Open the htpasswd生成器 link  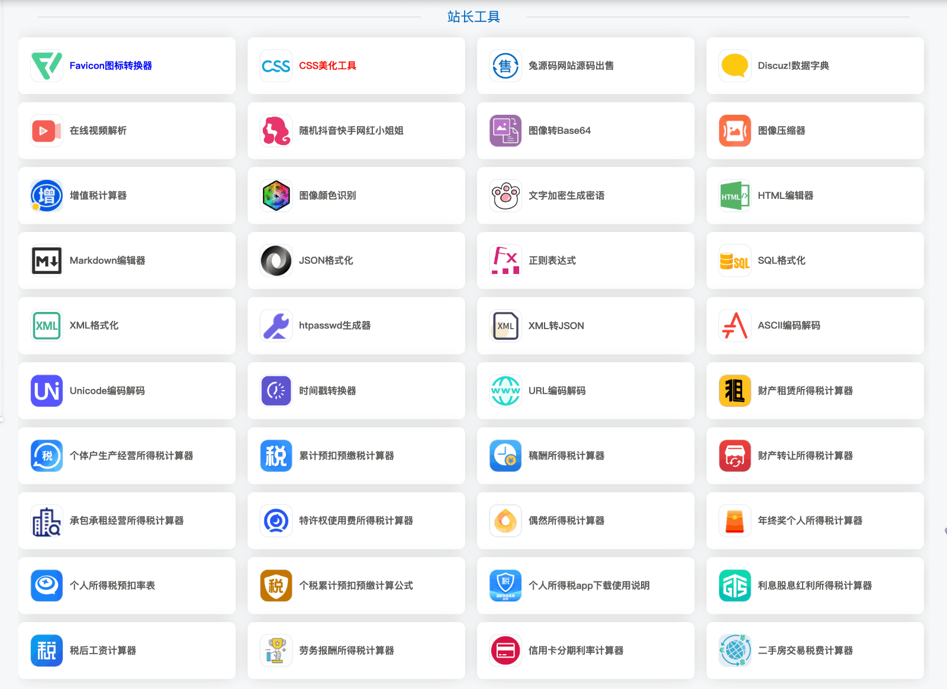click(334, 326)
